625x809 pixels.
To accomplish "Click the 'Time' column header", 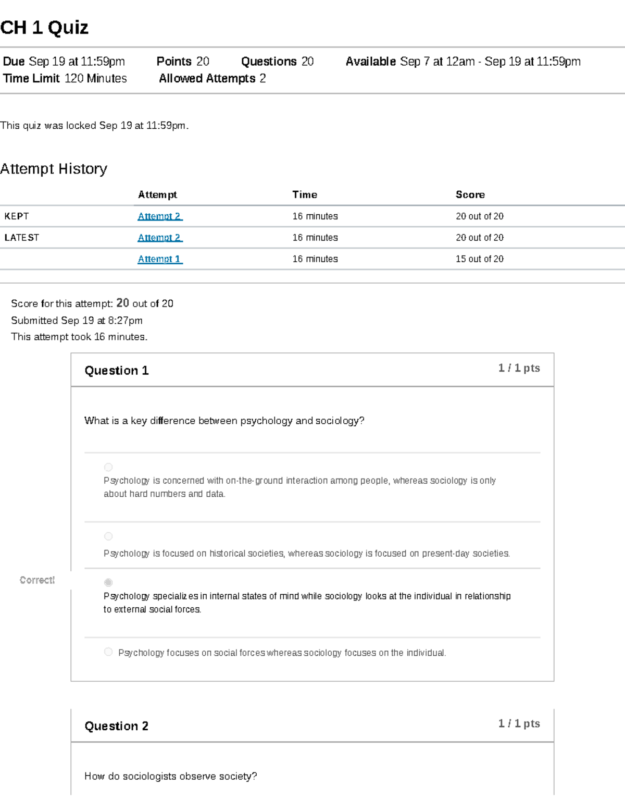I will coord(305,194).
